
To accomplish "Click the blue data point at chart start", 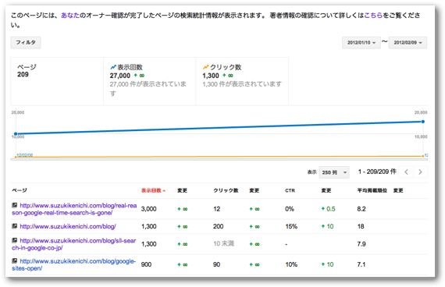I will 16,134.
